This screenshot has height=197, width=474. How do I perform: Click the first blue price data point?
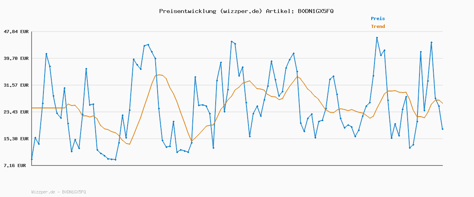click(32, 159)
